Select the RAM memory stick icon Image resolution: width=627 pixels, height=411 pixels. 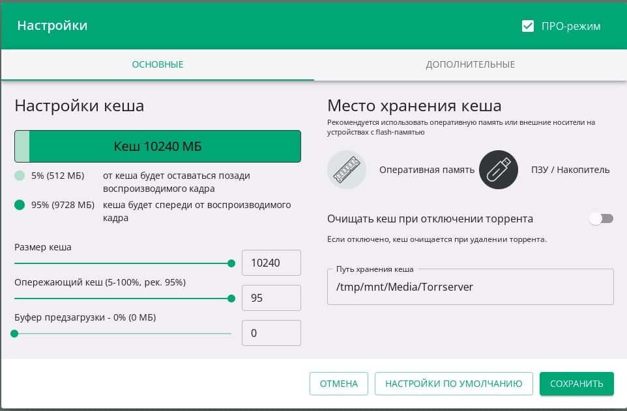(x=347, y=170)
